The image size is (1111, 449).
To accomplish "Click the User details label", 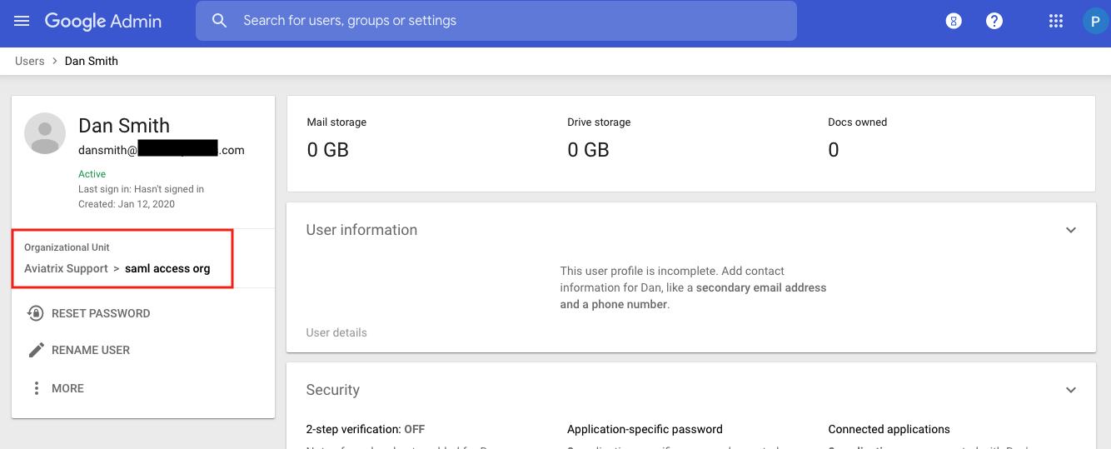I will (x=336, y=332).
